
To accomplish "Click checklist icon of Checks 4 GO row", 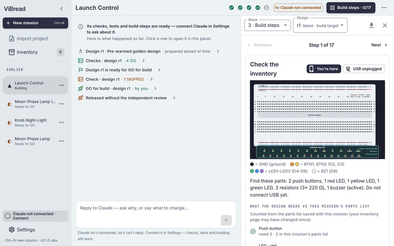I will pos(81,61).
